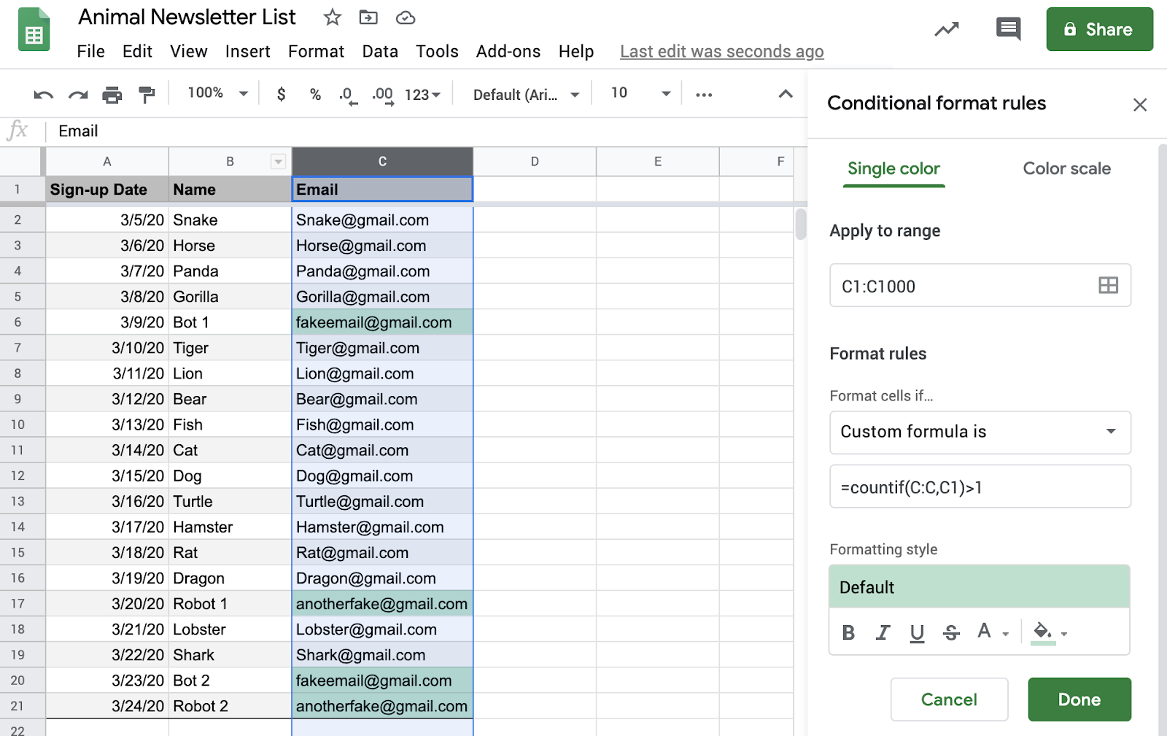The image size is (1167, 736).
Task: Expand the zoom 100% dropdown
Action: (x=217, y=93)
